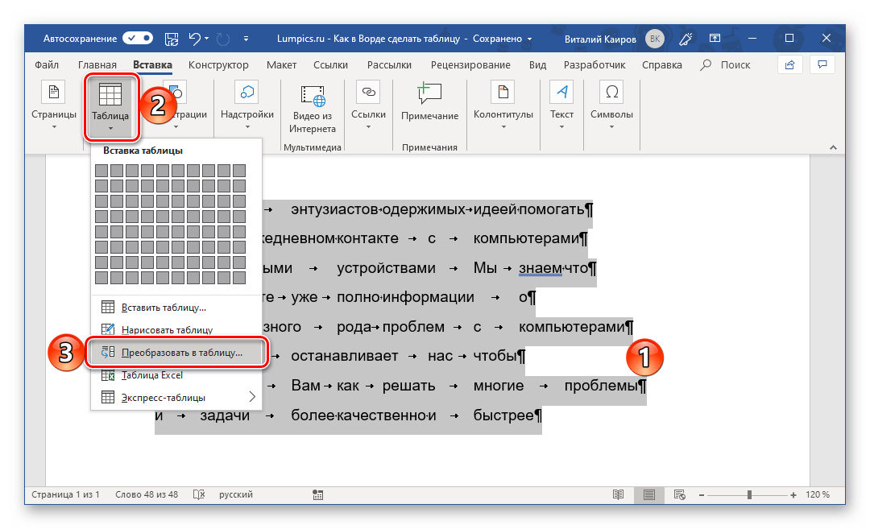Screen dimensions: 870x529
Task: Open the comments speech bubble button
Action: tap(822, 65)
